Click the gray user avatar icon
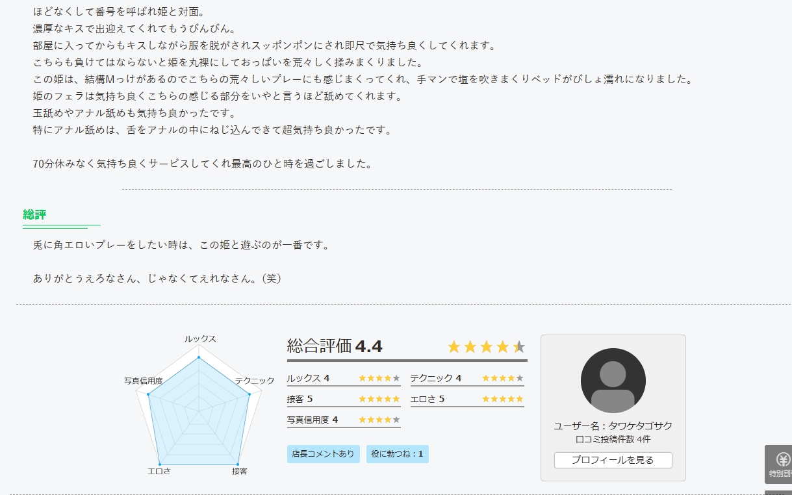The width and height of the screenshot is (792, 495). [x=613, y=381]
